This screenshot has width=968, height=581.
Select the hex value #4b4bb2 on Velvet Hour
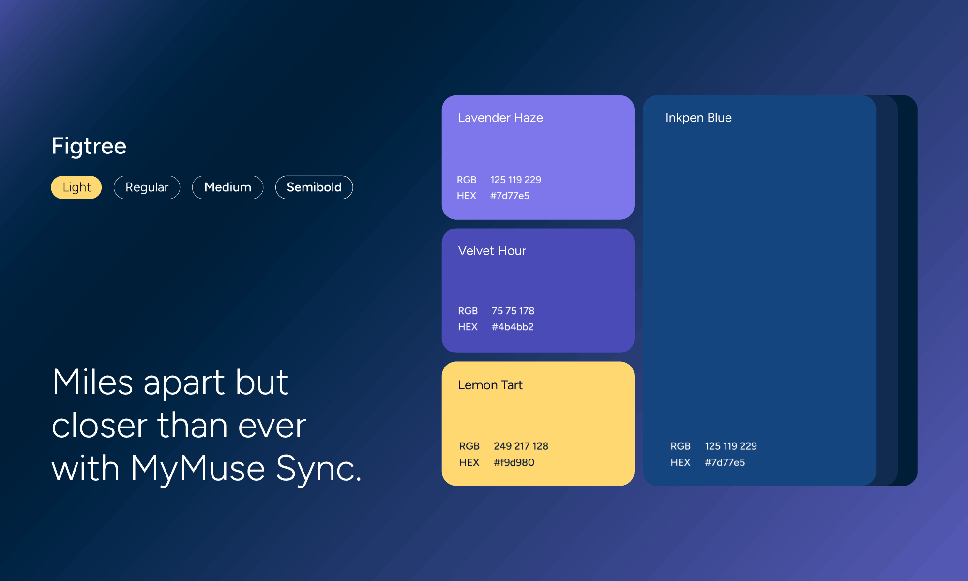513,327
